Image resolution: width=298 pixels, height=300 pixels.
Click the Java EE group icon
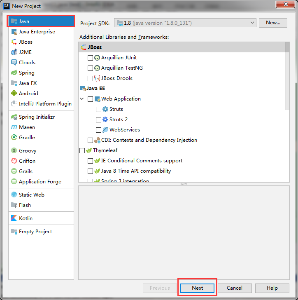click(x=83, y=88)
